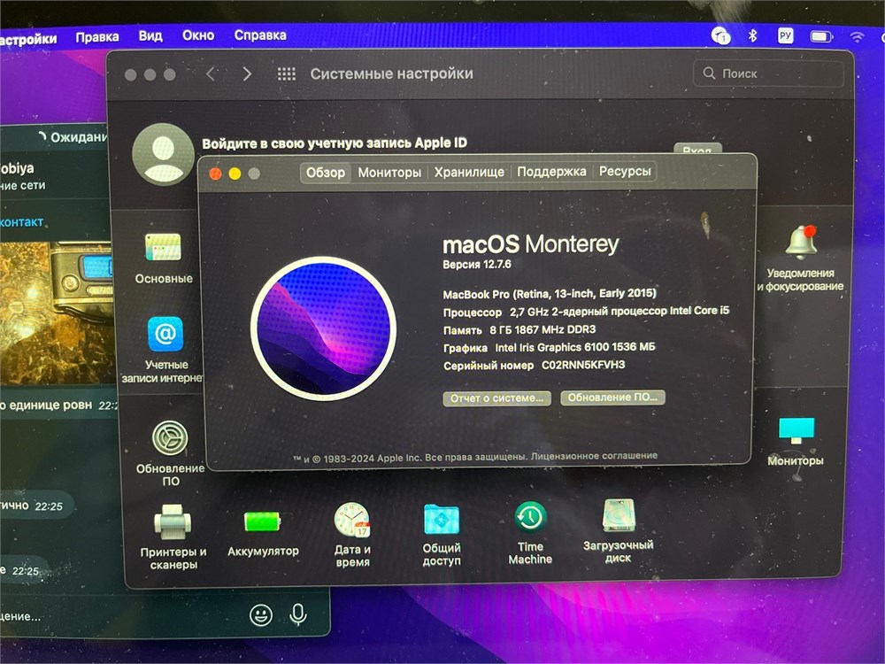Click the Intel Core i5 processor text
The height and width of the screenshot is (664, 885).
(619, 311)
